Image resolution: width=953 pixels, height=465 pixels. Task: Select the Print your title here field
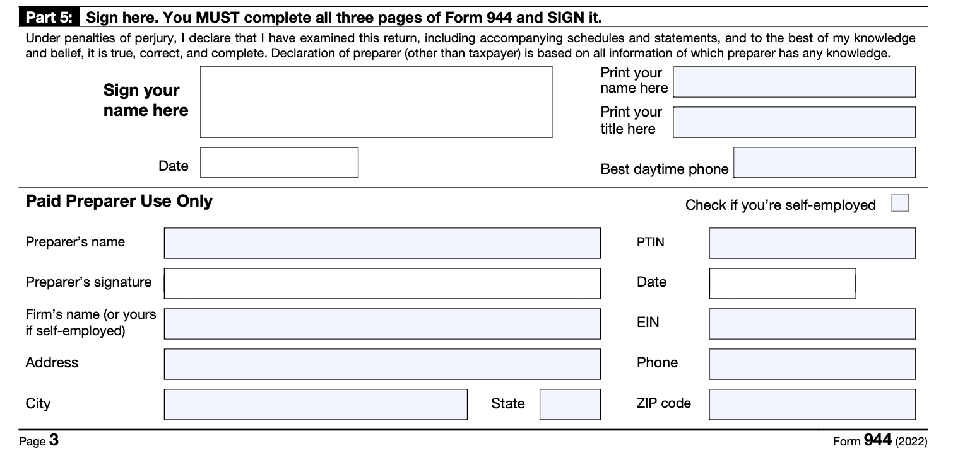tap(794, 122)
